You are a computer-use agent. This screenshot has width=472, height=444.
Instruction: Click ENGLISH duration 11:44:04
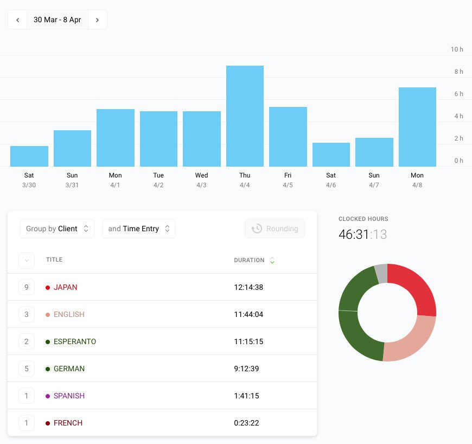click(x=248, y=314)
